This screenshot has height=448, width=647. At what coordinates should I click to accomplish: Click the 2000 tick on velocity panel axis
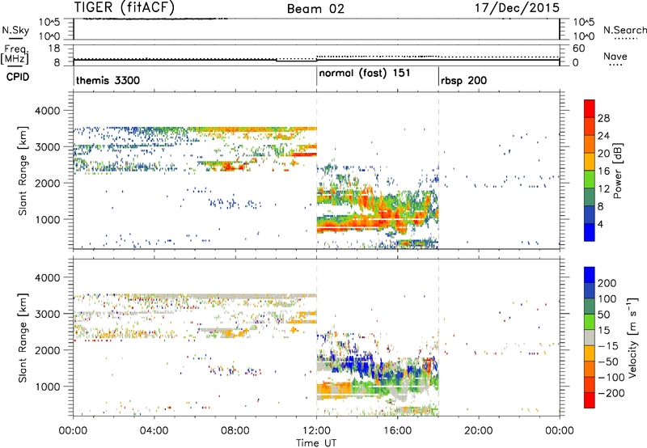point(48,350)
